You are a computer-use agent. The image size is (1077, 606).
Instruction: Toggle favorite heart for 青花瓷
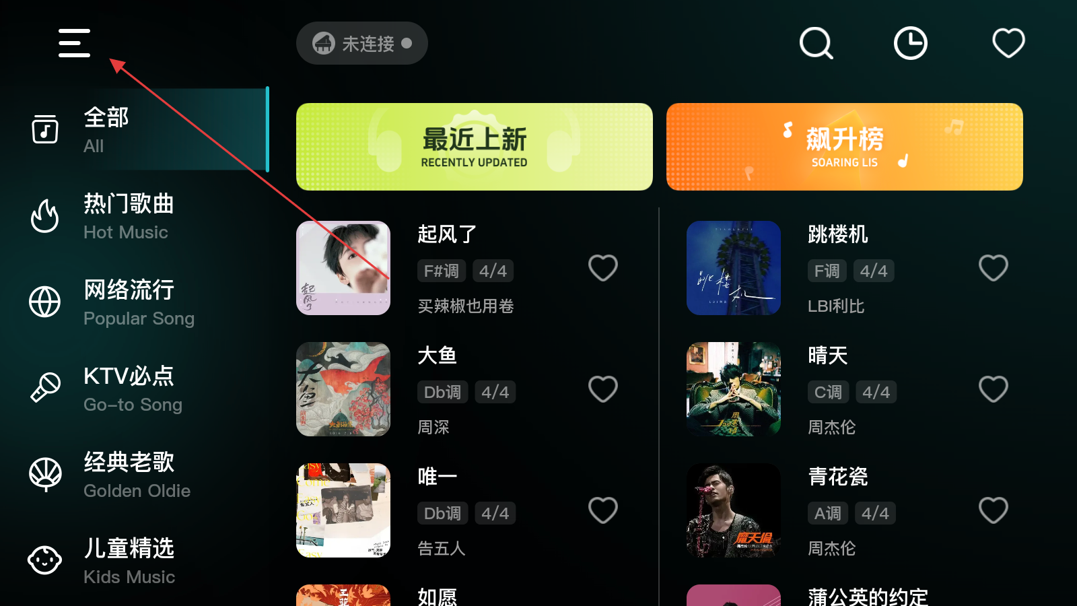993,510
